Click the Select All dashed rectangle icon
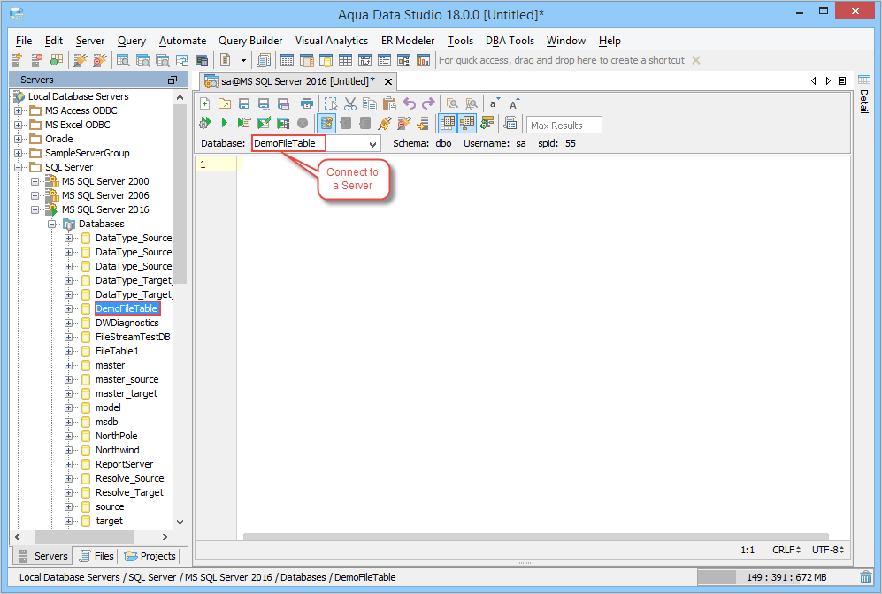The image size is (882, 594). [330, 103]
